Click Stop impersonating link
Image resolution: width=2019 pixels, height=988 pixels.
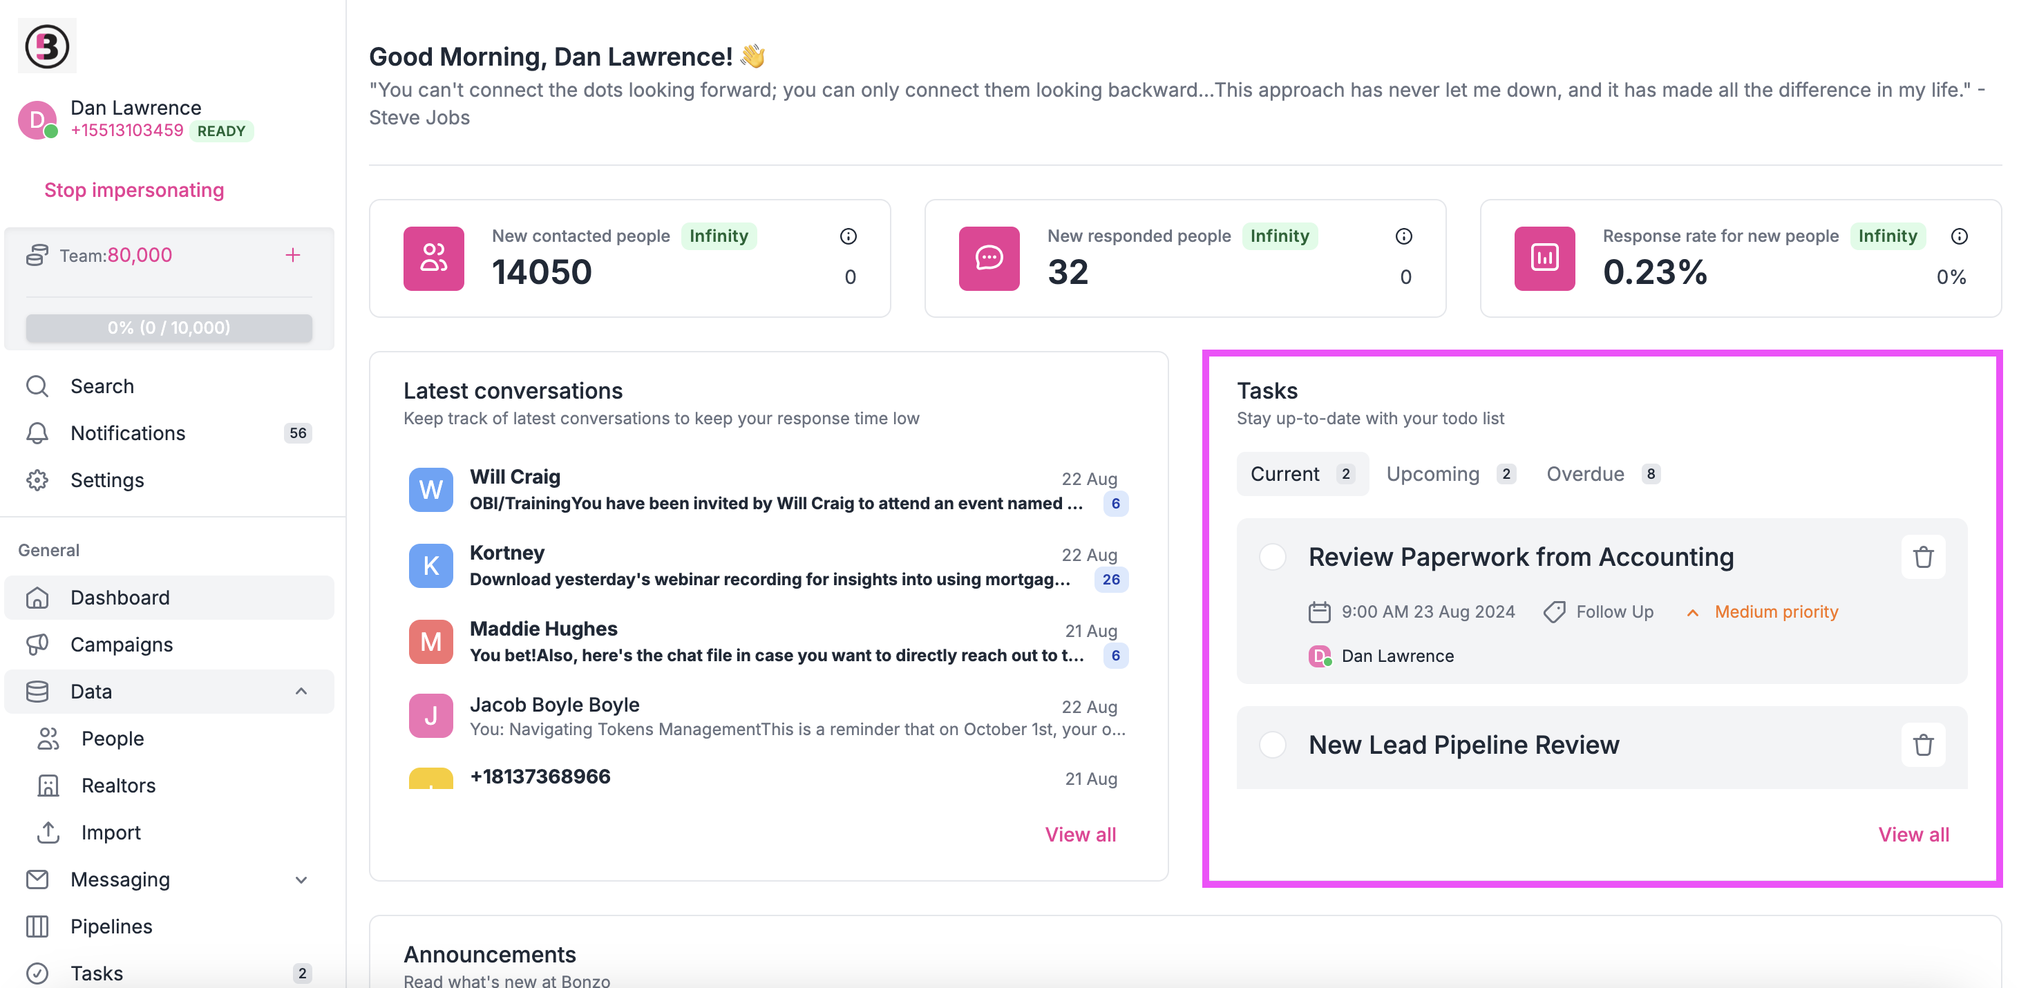[x=133, y=189]
